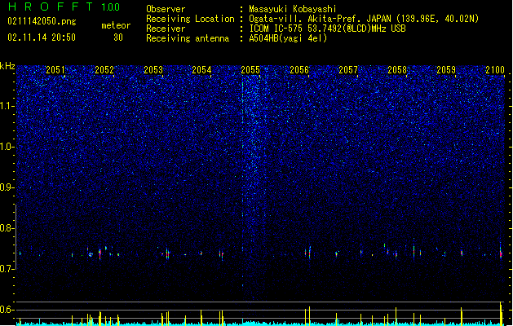Image resolution: width=513 pixels, height=326 pixels.
Task: Click the 'meteor' label
Action: (116, 25)
